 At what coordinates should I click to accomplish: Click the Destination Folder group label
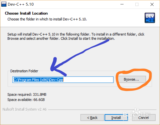click(24, 71)
